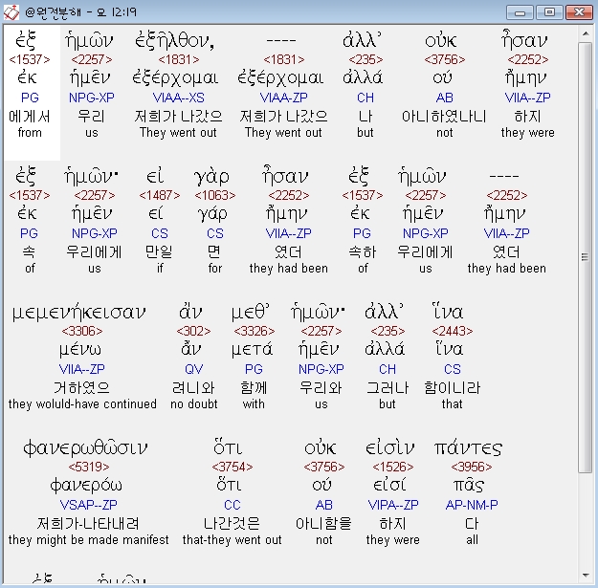Click Strong's number <3756> in first row
Screen dimensions: 598x588
tap(444, 59)
